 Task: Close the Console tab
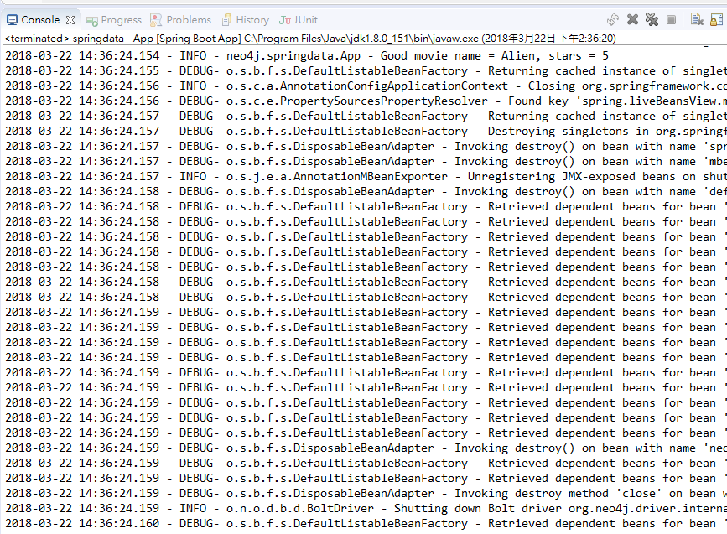tap(69, 18)
